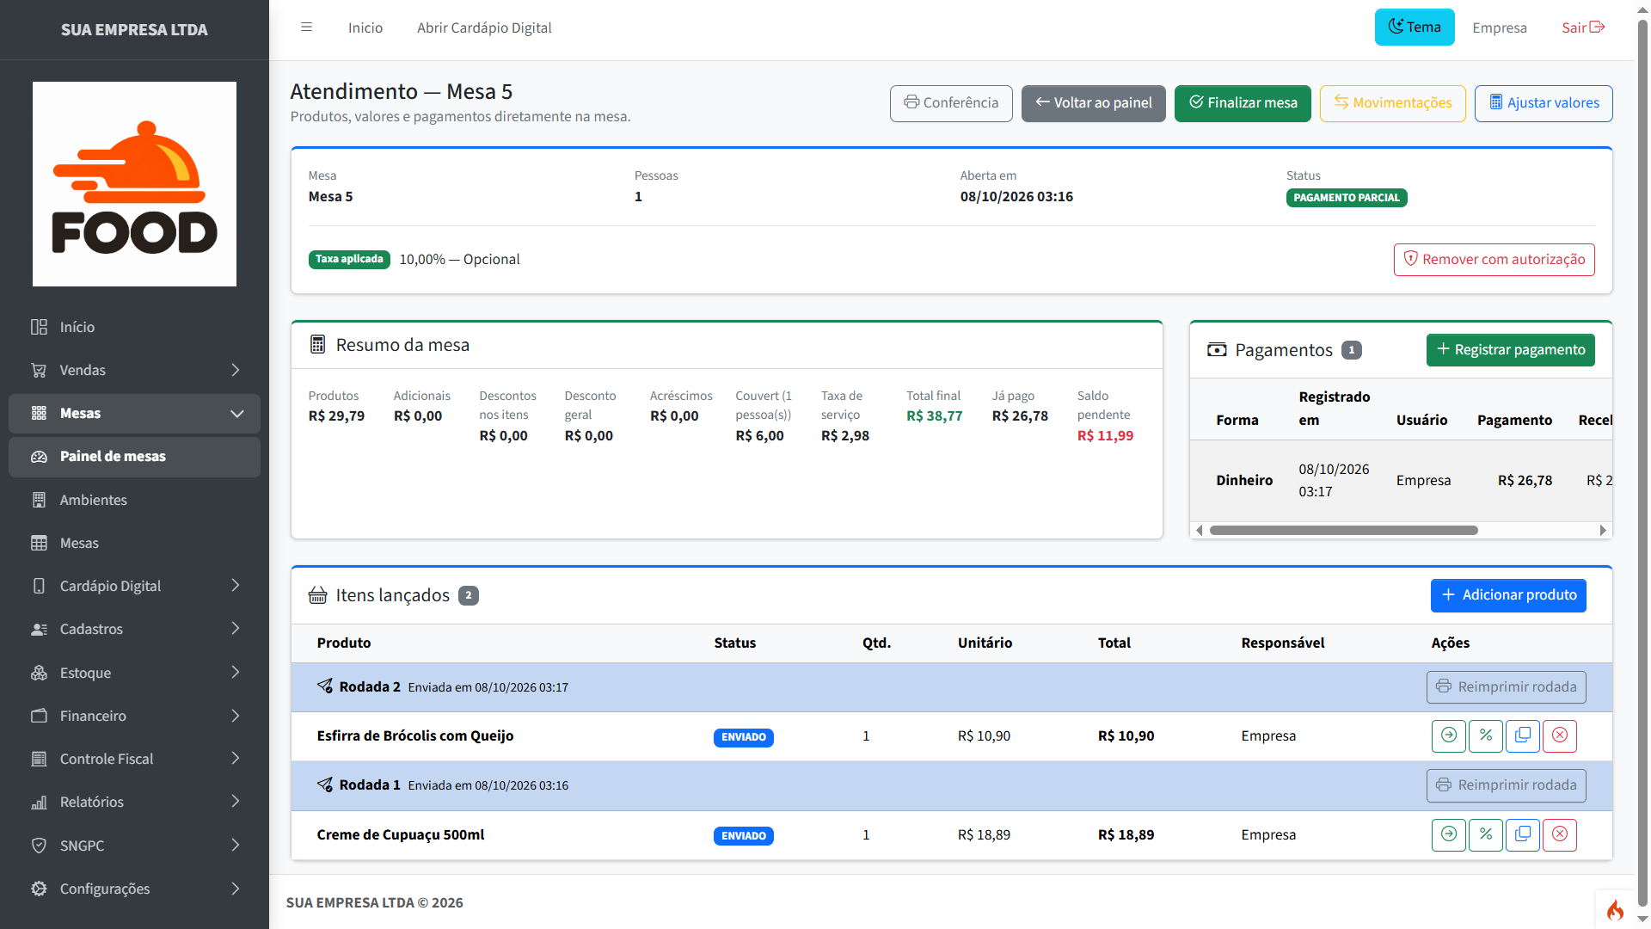Click discount percent icon for Creme de Cupuaçu

[1485, 834]
